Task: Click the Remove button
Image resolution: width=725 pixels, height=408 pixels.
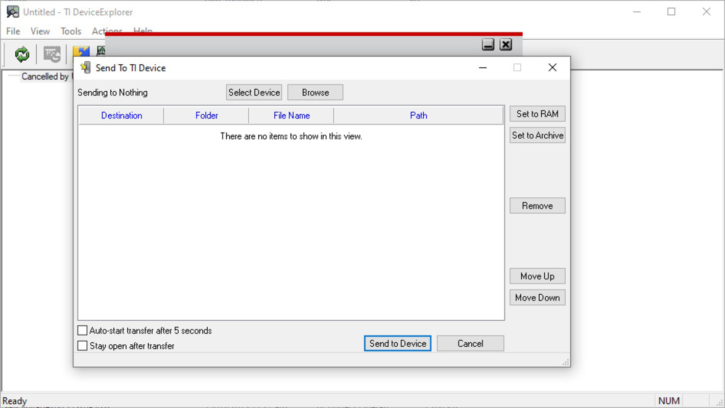Action: tap(538, 206)
